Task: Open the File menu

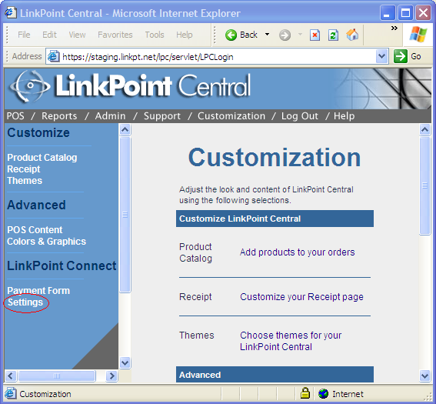Action: click(24, 35)
